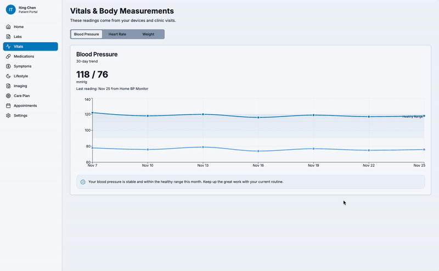Switch to the Heart Rate tab
The height and width of the screenshot is (271, 439).
[117, 34]
